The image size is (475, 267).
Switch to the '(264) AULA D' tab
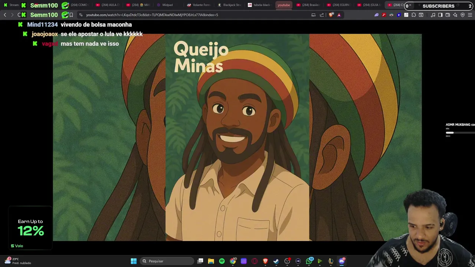pyautogui.click(x=108, y=5)
